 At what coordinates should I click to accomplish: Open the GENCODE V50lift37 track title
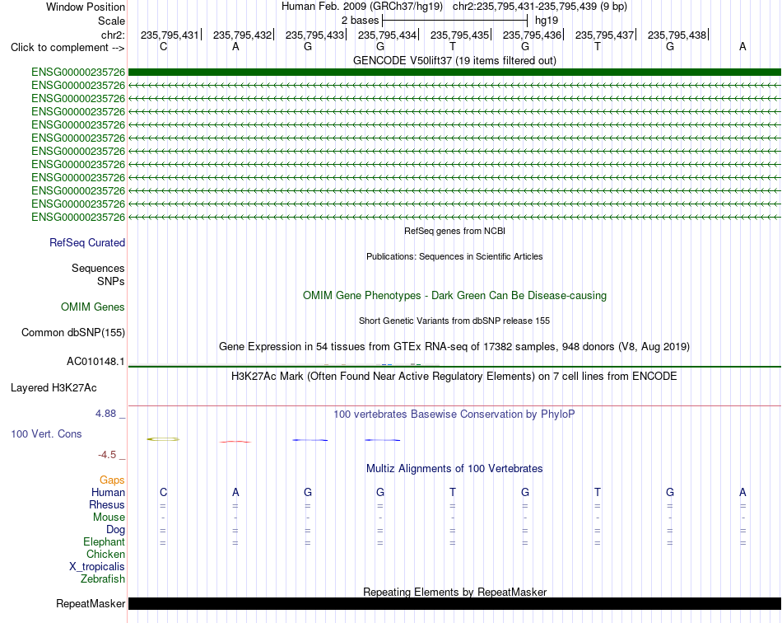click(x=454, y=60)
